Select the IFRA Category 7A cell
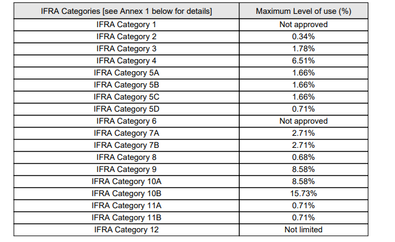The image size is (395, 242). point(126,133)
